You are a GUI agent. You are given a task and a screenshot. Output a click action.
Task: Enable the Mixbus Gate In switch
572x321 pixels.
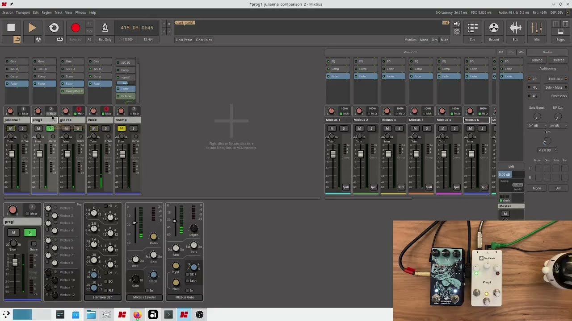point(188,290)
